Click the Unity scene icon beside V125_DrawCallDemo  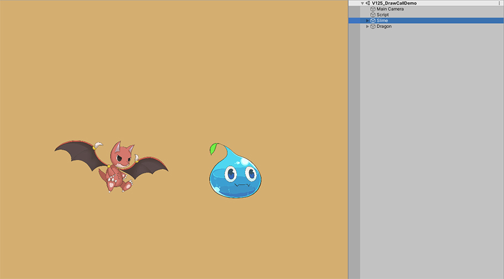tap(368, 3)
